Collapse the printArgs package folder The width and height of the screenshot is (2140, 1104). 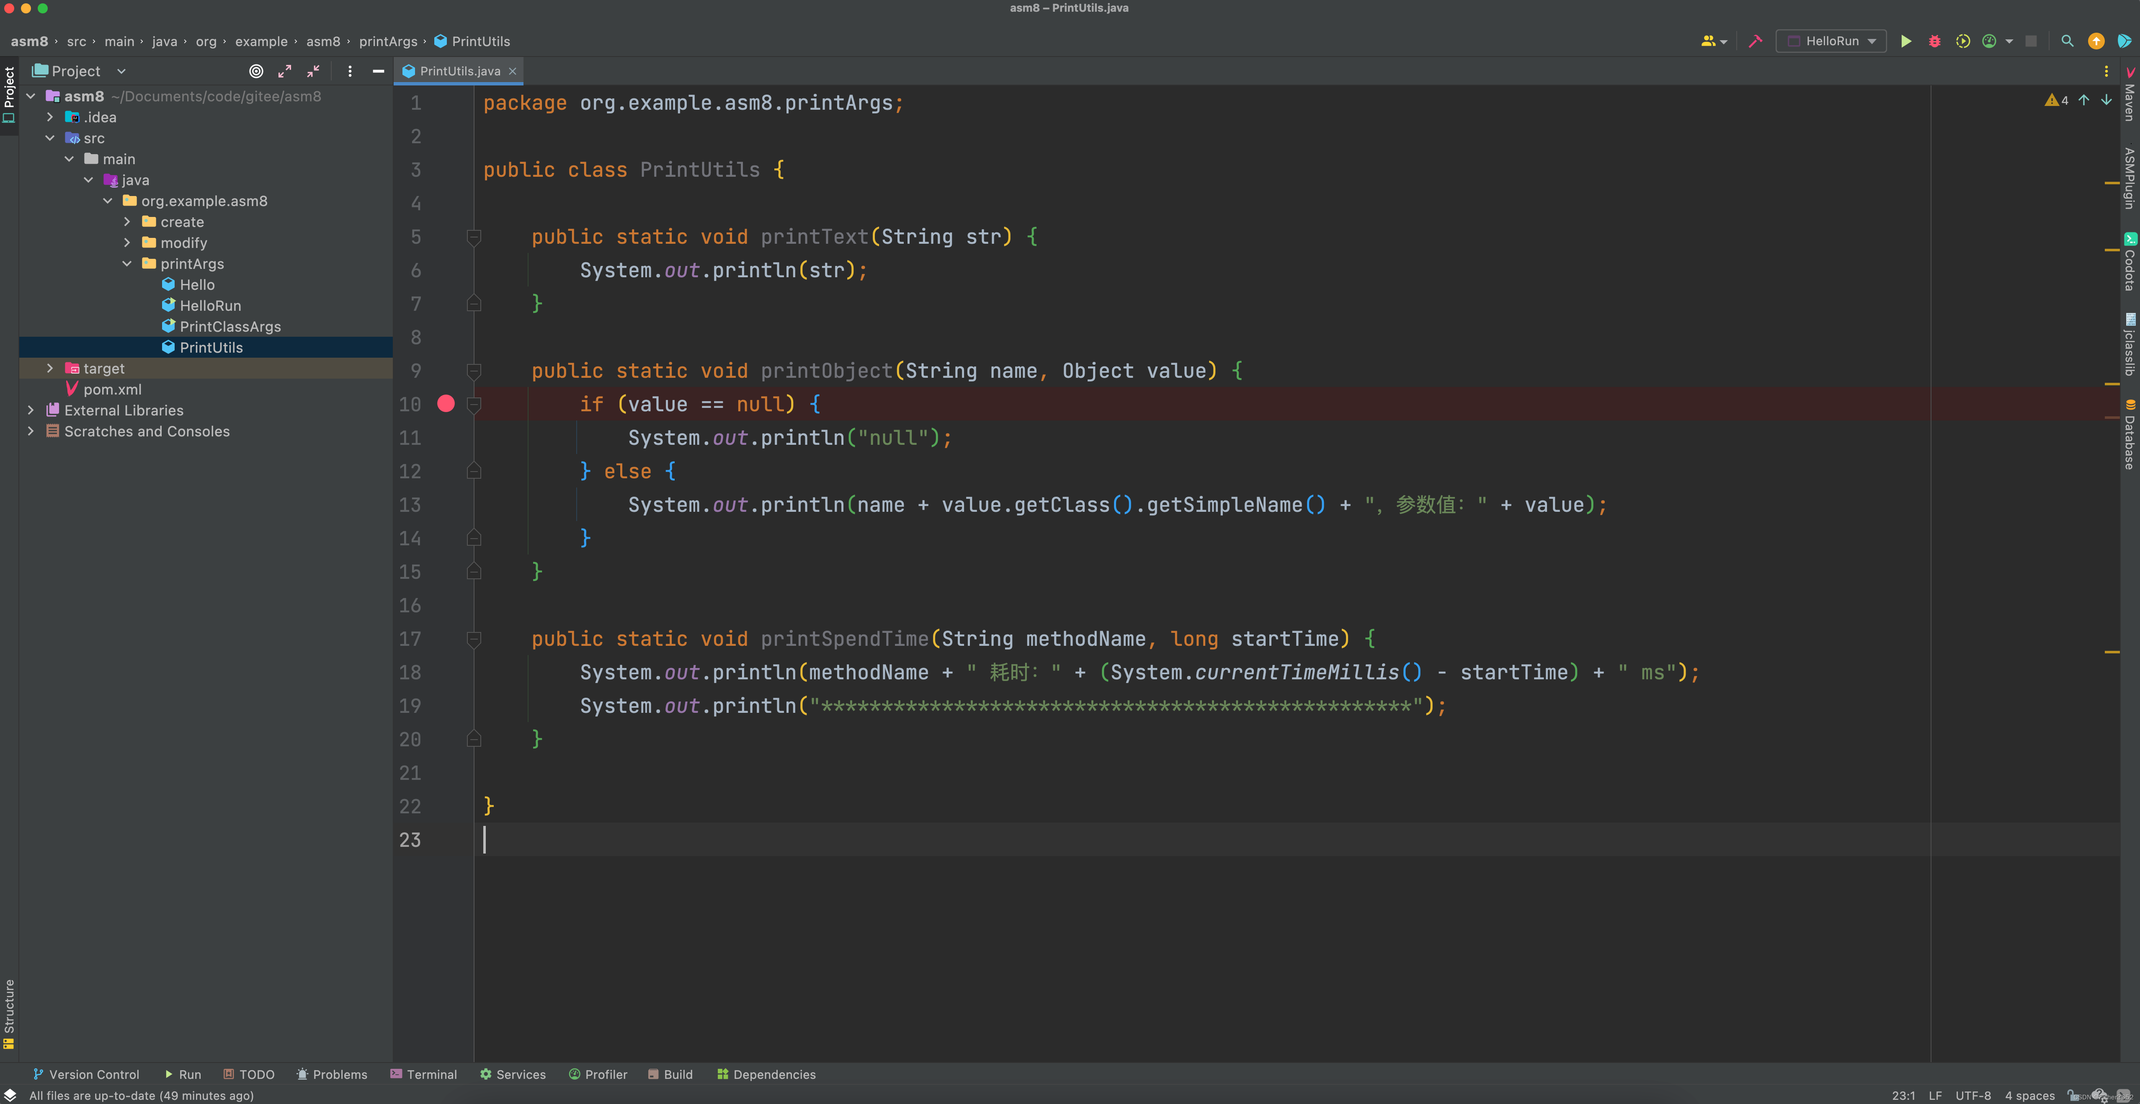(127, 263)
